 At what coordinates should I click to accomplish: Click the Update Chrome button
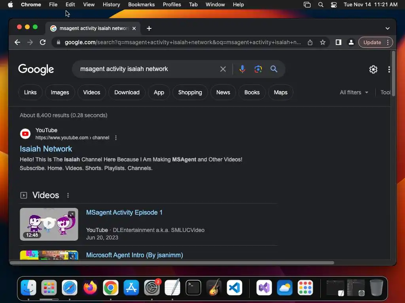point(372,42)
